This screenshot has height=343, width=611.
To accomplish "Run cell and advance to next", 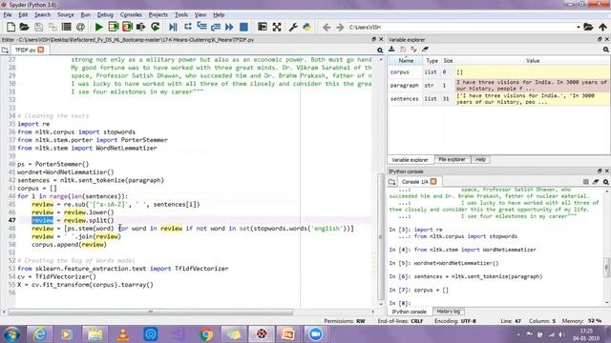I will (x=127, y=27).
